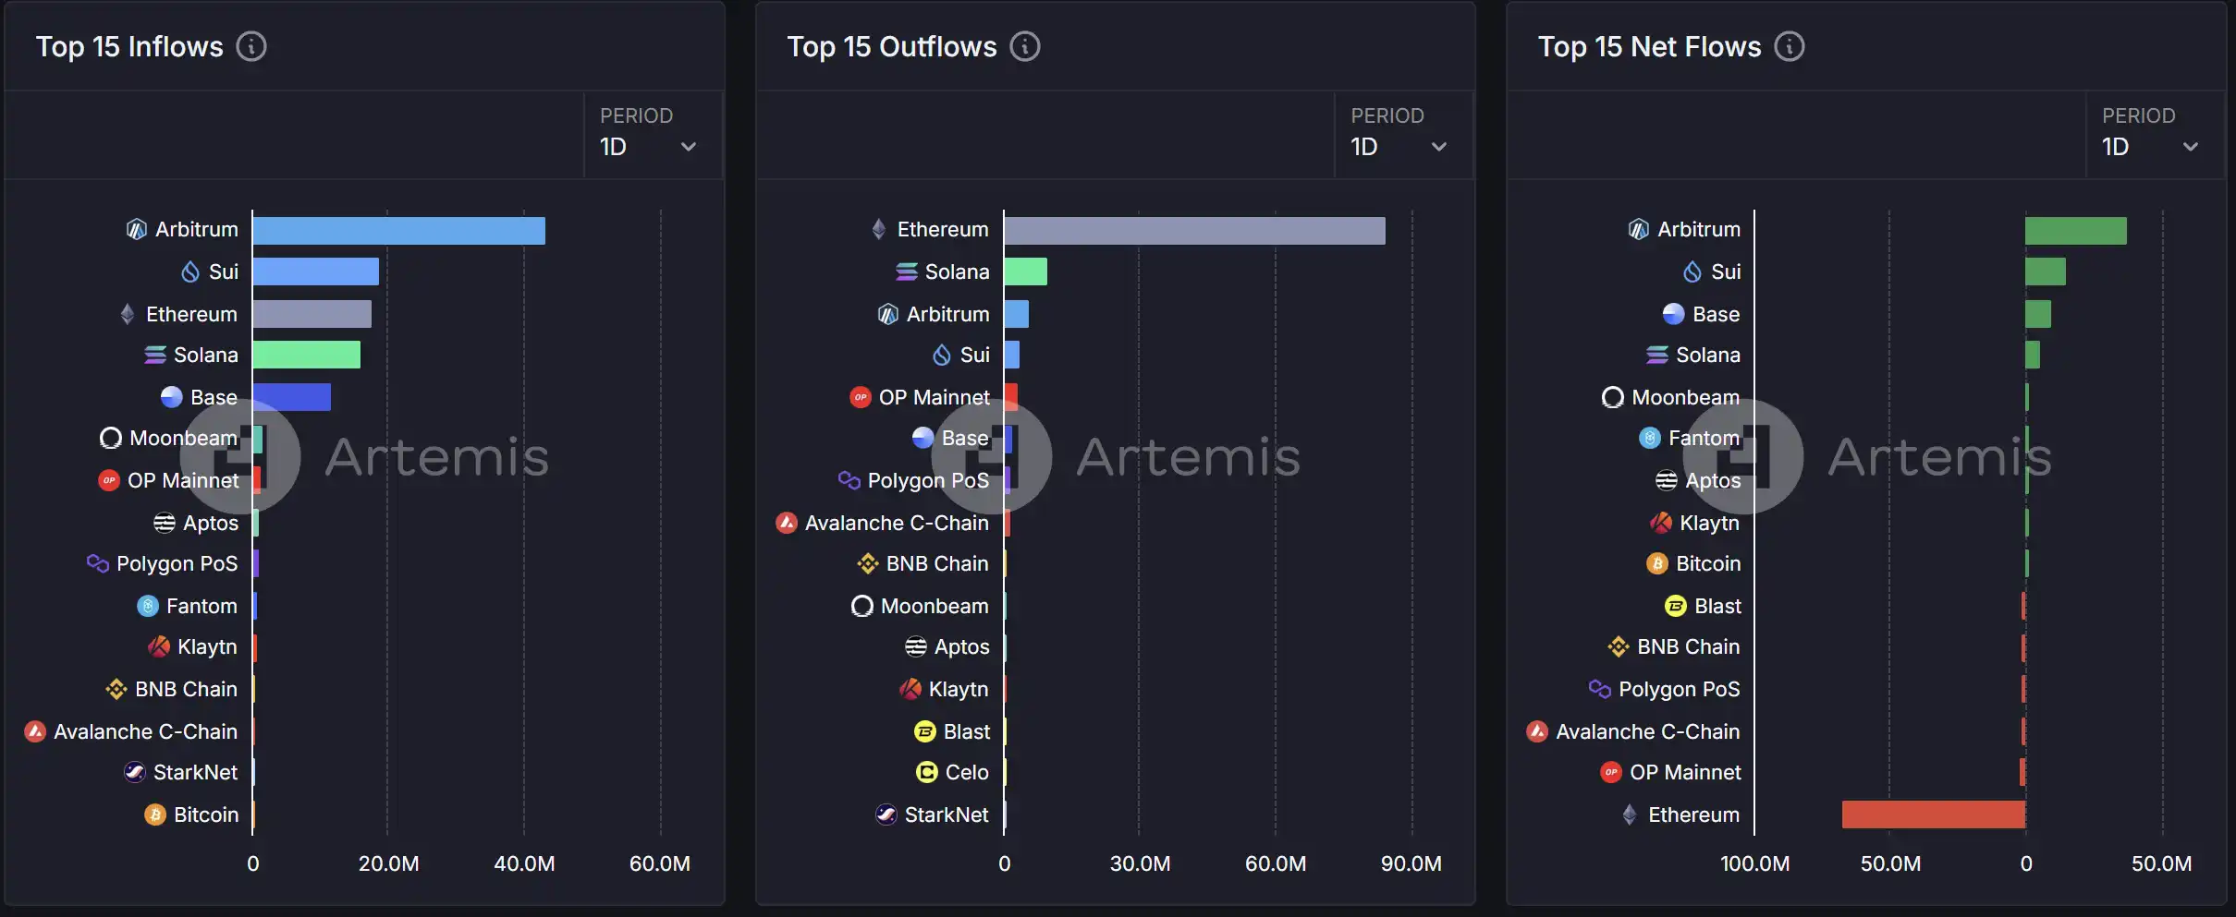Click the BNB Chain label in Outflows chart
This screenshot has width=2236, height=917.
click(936, 563)
